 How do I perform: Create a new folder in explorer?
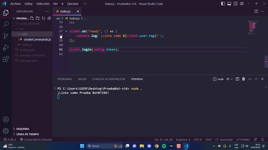click(x=38, y=18)
